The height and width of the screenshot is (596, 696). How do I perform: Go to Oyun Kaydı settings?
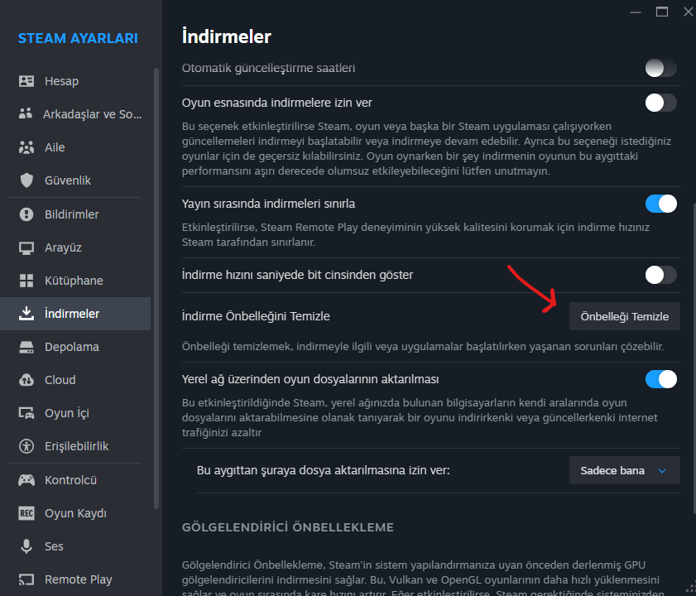(75, 513)
